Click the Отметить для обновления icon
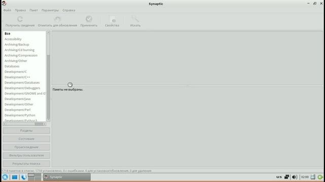Viewport: 325px width, 182px height. (57, 19)
